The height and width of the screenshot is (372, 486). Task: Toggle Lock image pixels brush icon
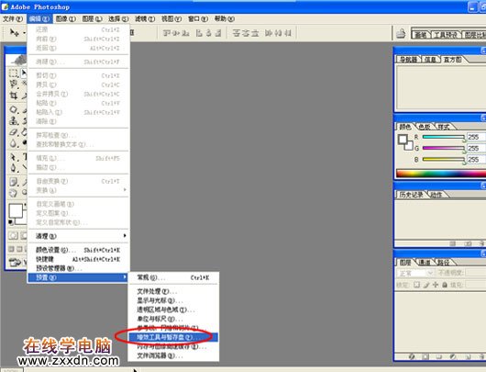click(426, 285)
